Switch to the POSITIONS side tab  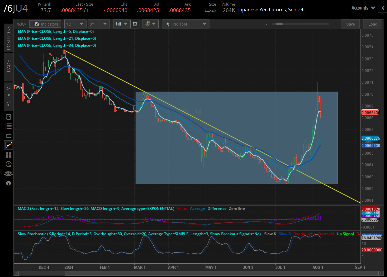tap(9, 38)
